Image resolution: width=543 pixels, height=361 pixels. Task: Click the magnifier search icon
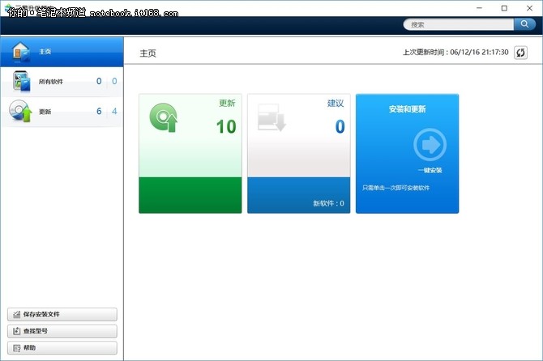[524, 24]
